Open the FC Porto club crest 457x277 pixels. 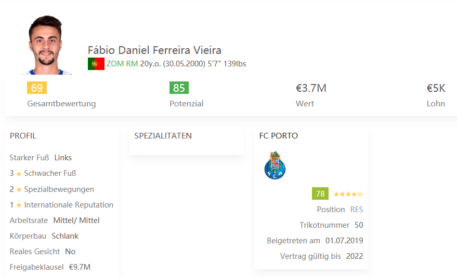coord(275,165)
